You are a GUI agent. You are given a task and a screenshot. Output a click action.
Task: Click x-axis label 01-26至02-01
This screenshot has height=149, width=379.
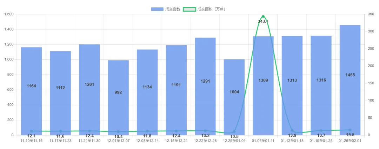(x=350, y=141)
